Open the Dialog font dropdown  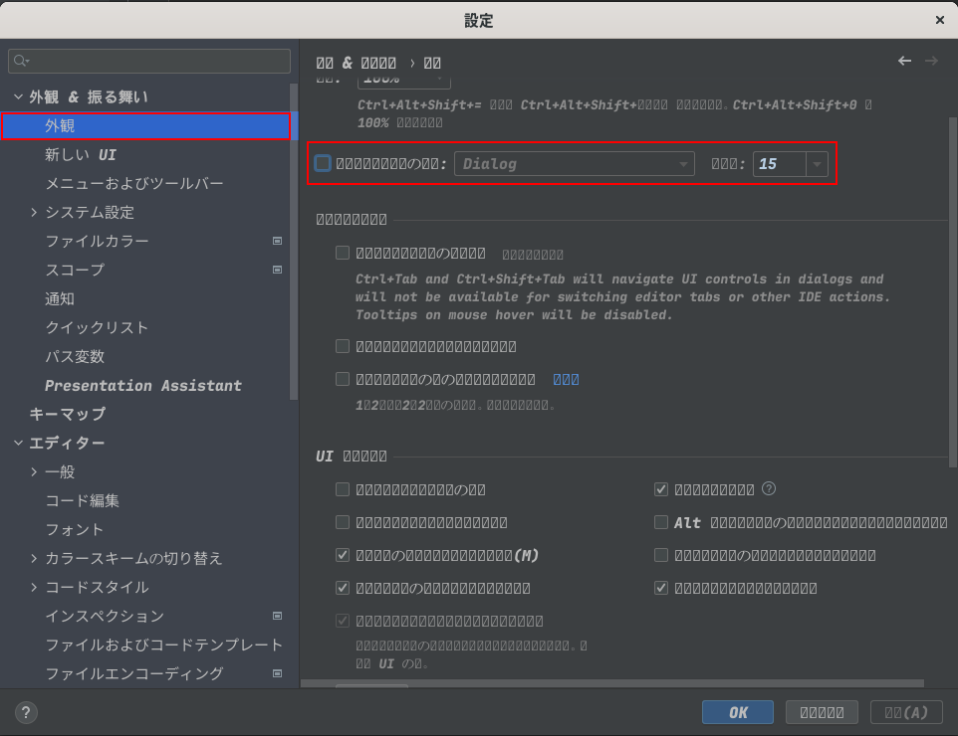point(575,163)
